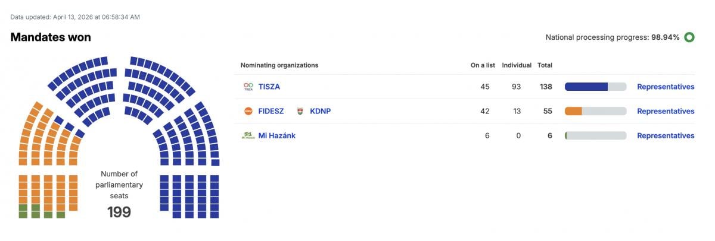This screenshot has height=241, width=715.
Task: Click the orange FIDESZ seat share bar
Action: point(573,111)
